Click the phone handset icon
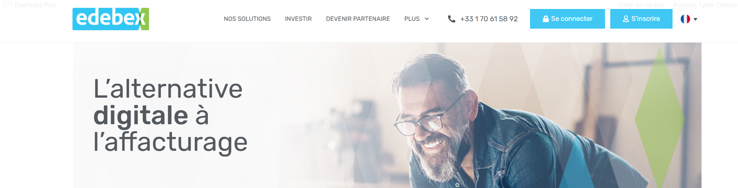Viewport: 738px width, 188px height. coord(451,19)
